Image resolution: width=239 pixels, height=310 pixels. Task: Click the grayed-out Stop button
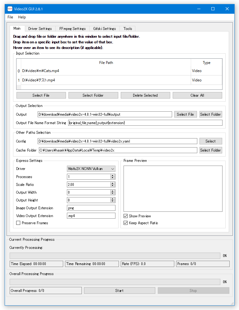click(x=194, y=291)
